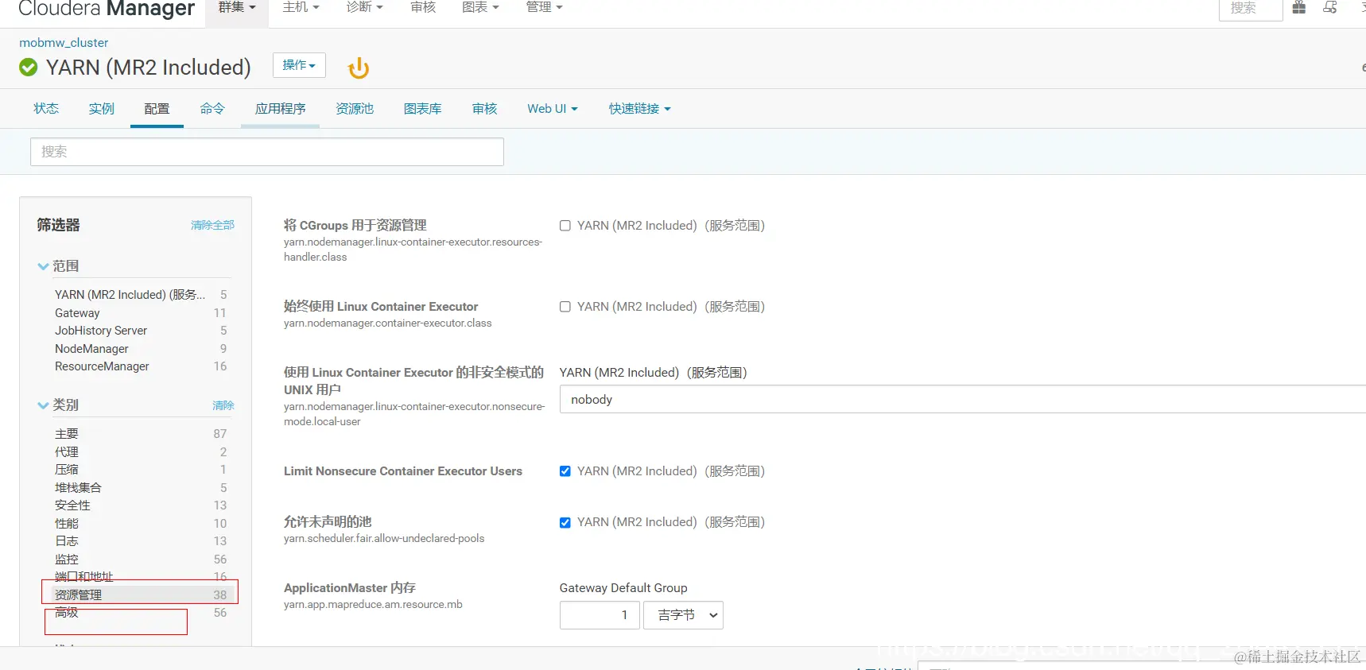Viewport: 1366px width, 670px height.
Task: Open the 资源池 tab
Action: point(355,109)
